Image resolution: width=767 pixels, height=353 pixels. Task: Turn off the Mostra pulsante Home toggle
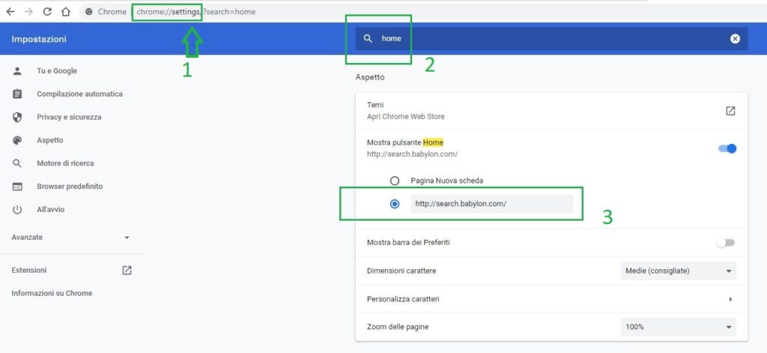tap(727, 148)
